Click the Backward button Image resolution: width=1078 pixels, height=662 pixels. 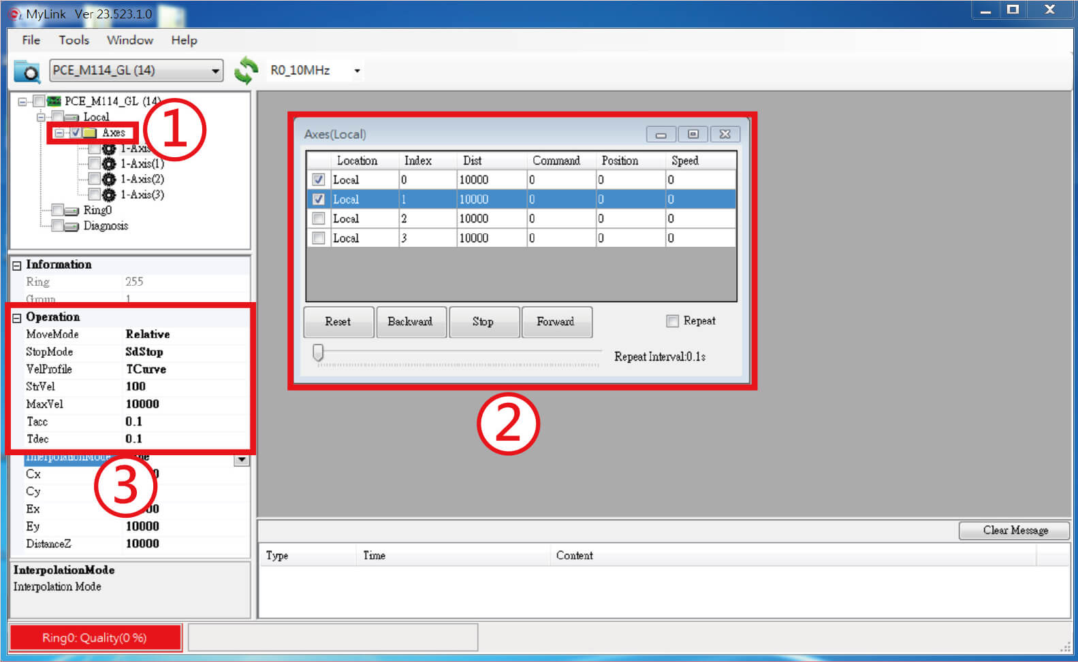click(x=411, y=322)
